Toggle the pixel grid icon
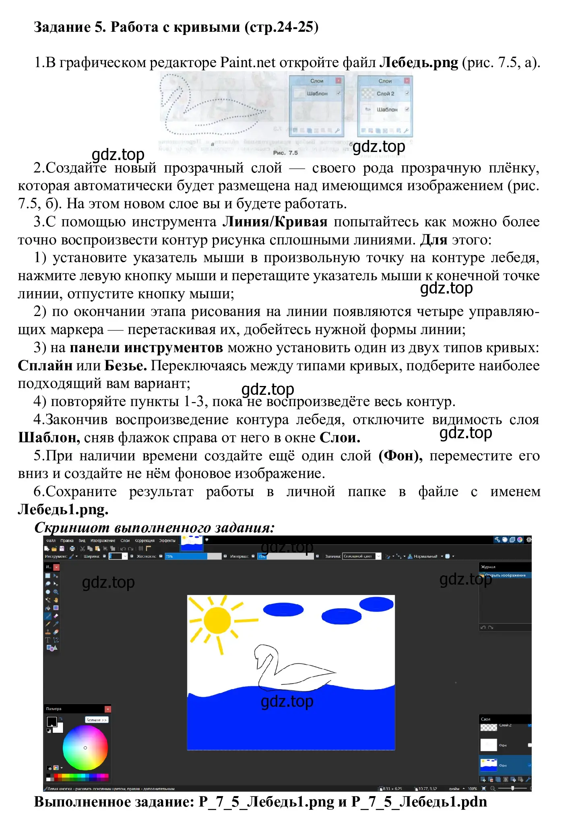This screenshot has width=578, height=819. click(x=140, y=548)
